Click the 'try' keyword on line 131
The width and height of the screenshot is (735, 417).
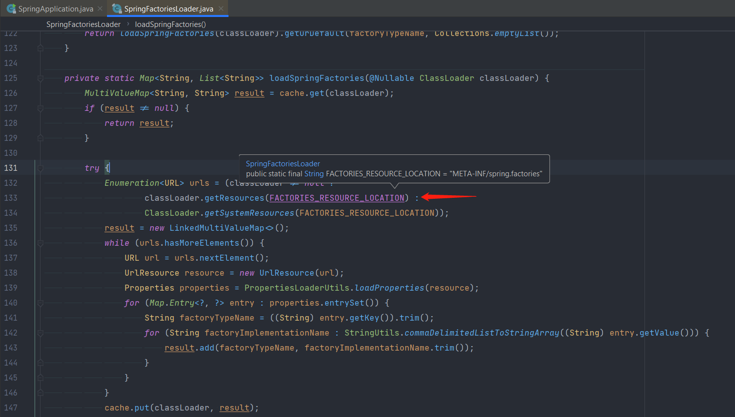tap(92, 168)
